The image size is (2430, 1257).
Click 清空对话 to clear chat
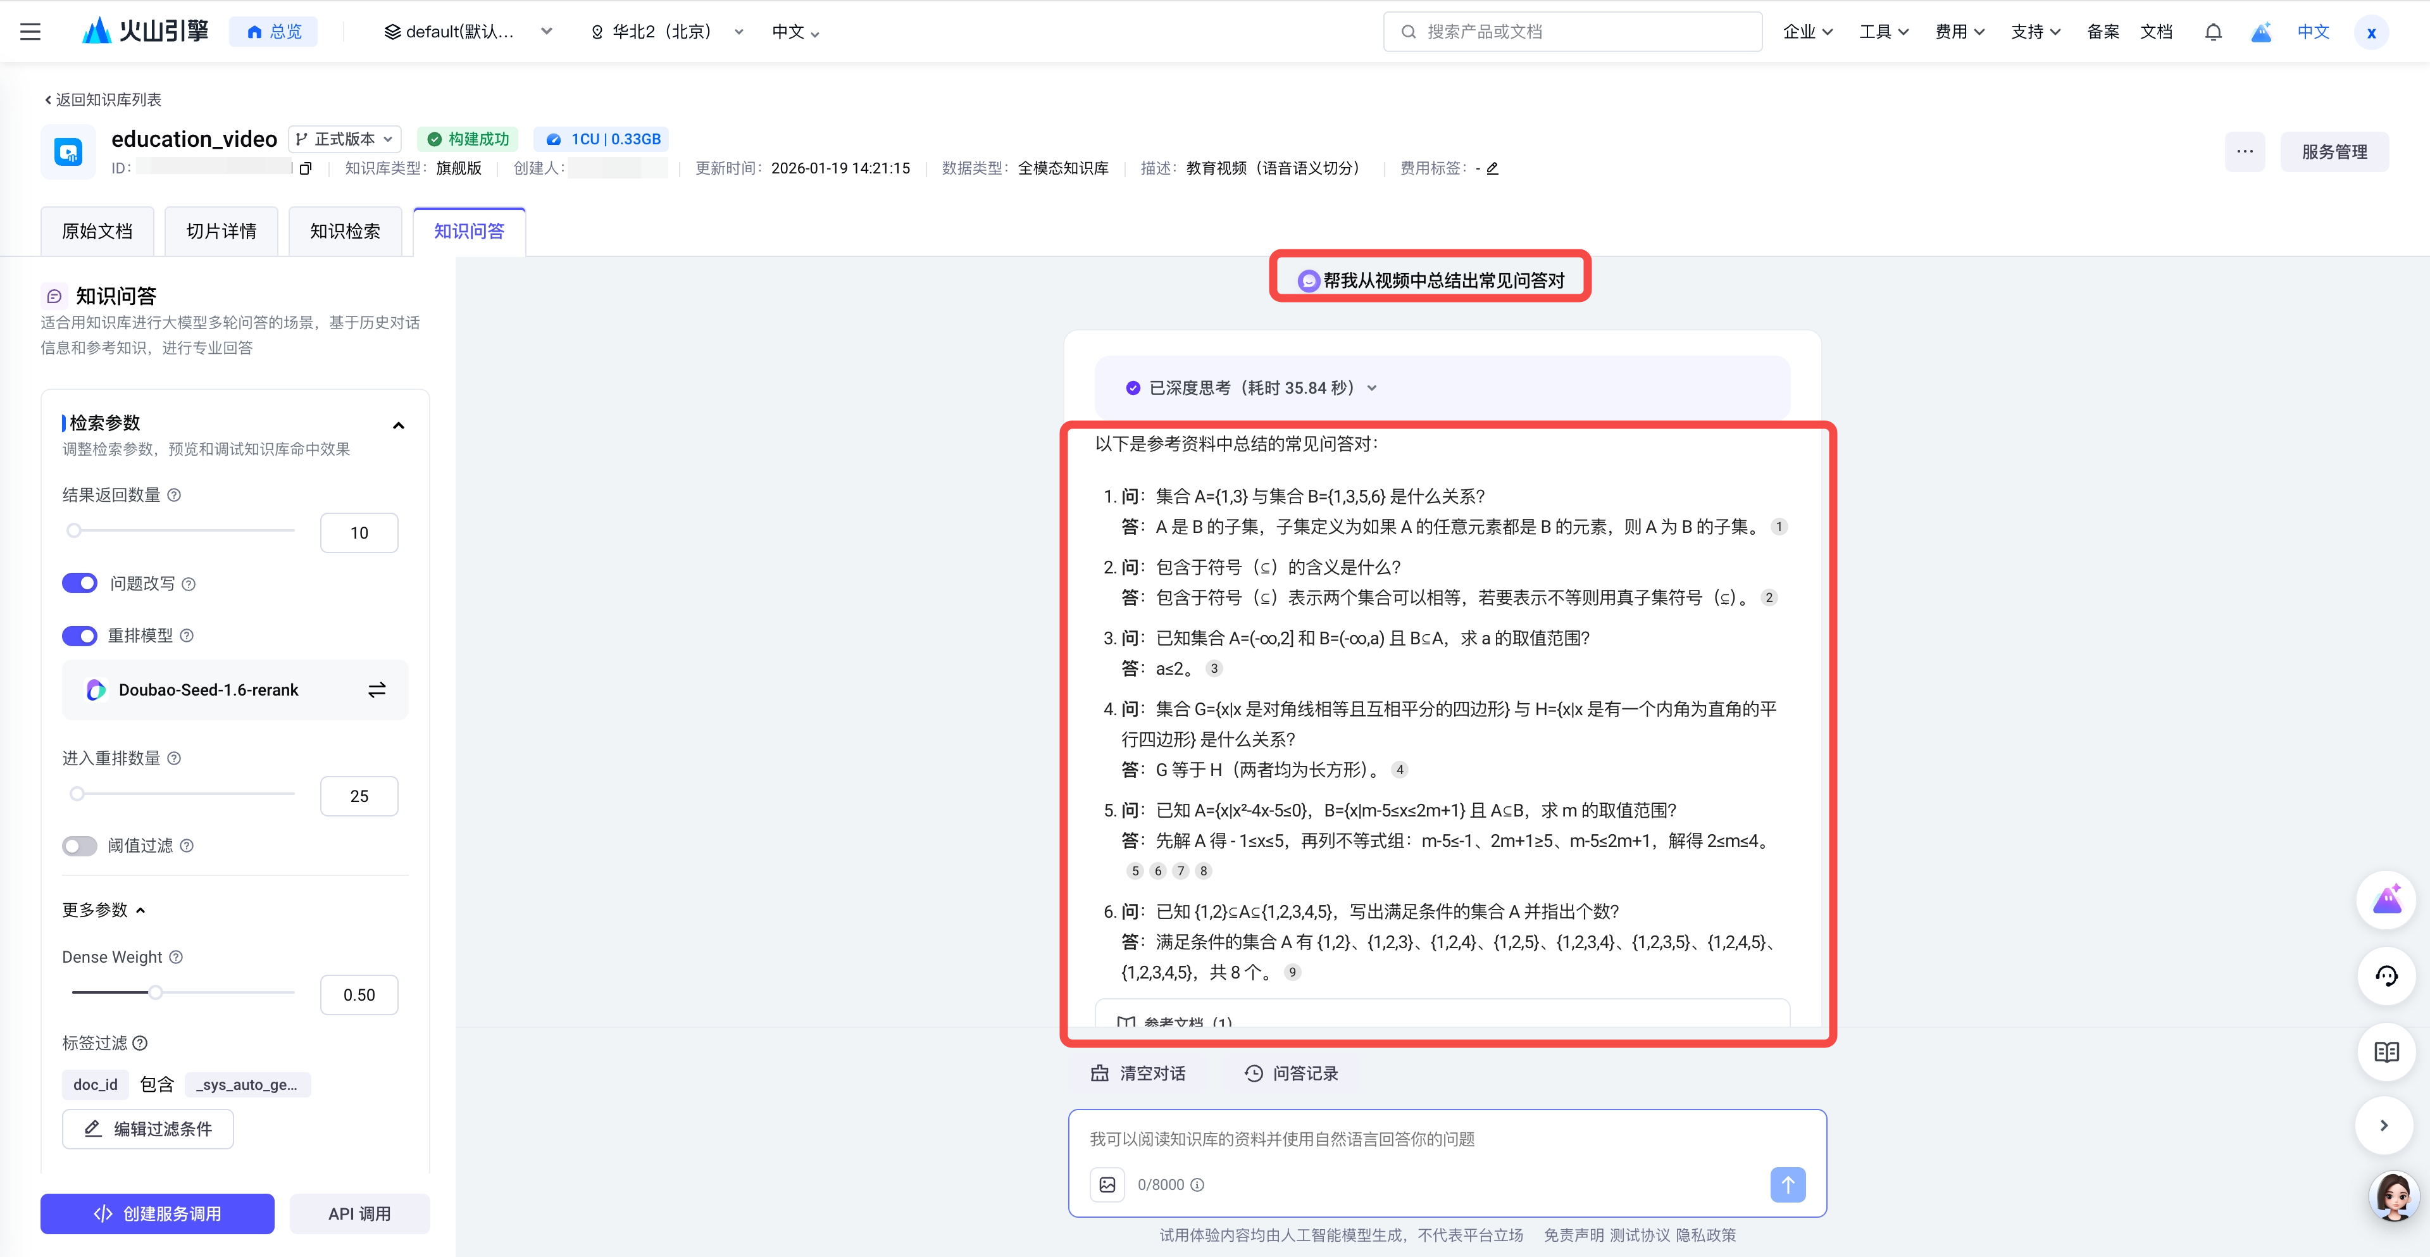point(1138,1073)
